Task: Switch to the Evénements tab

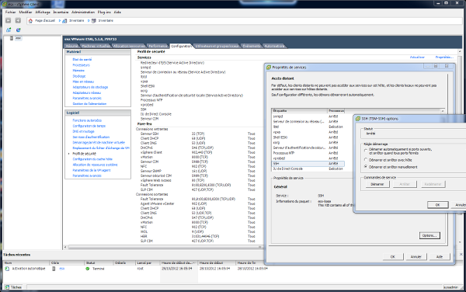Action: [x=252, y=46]
